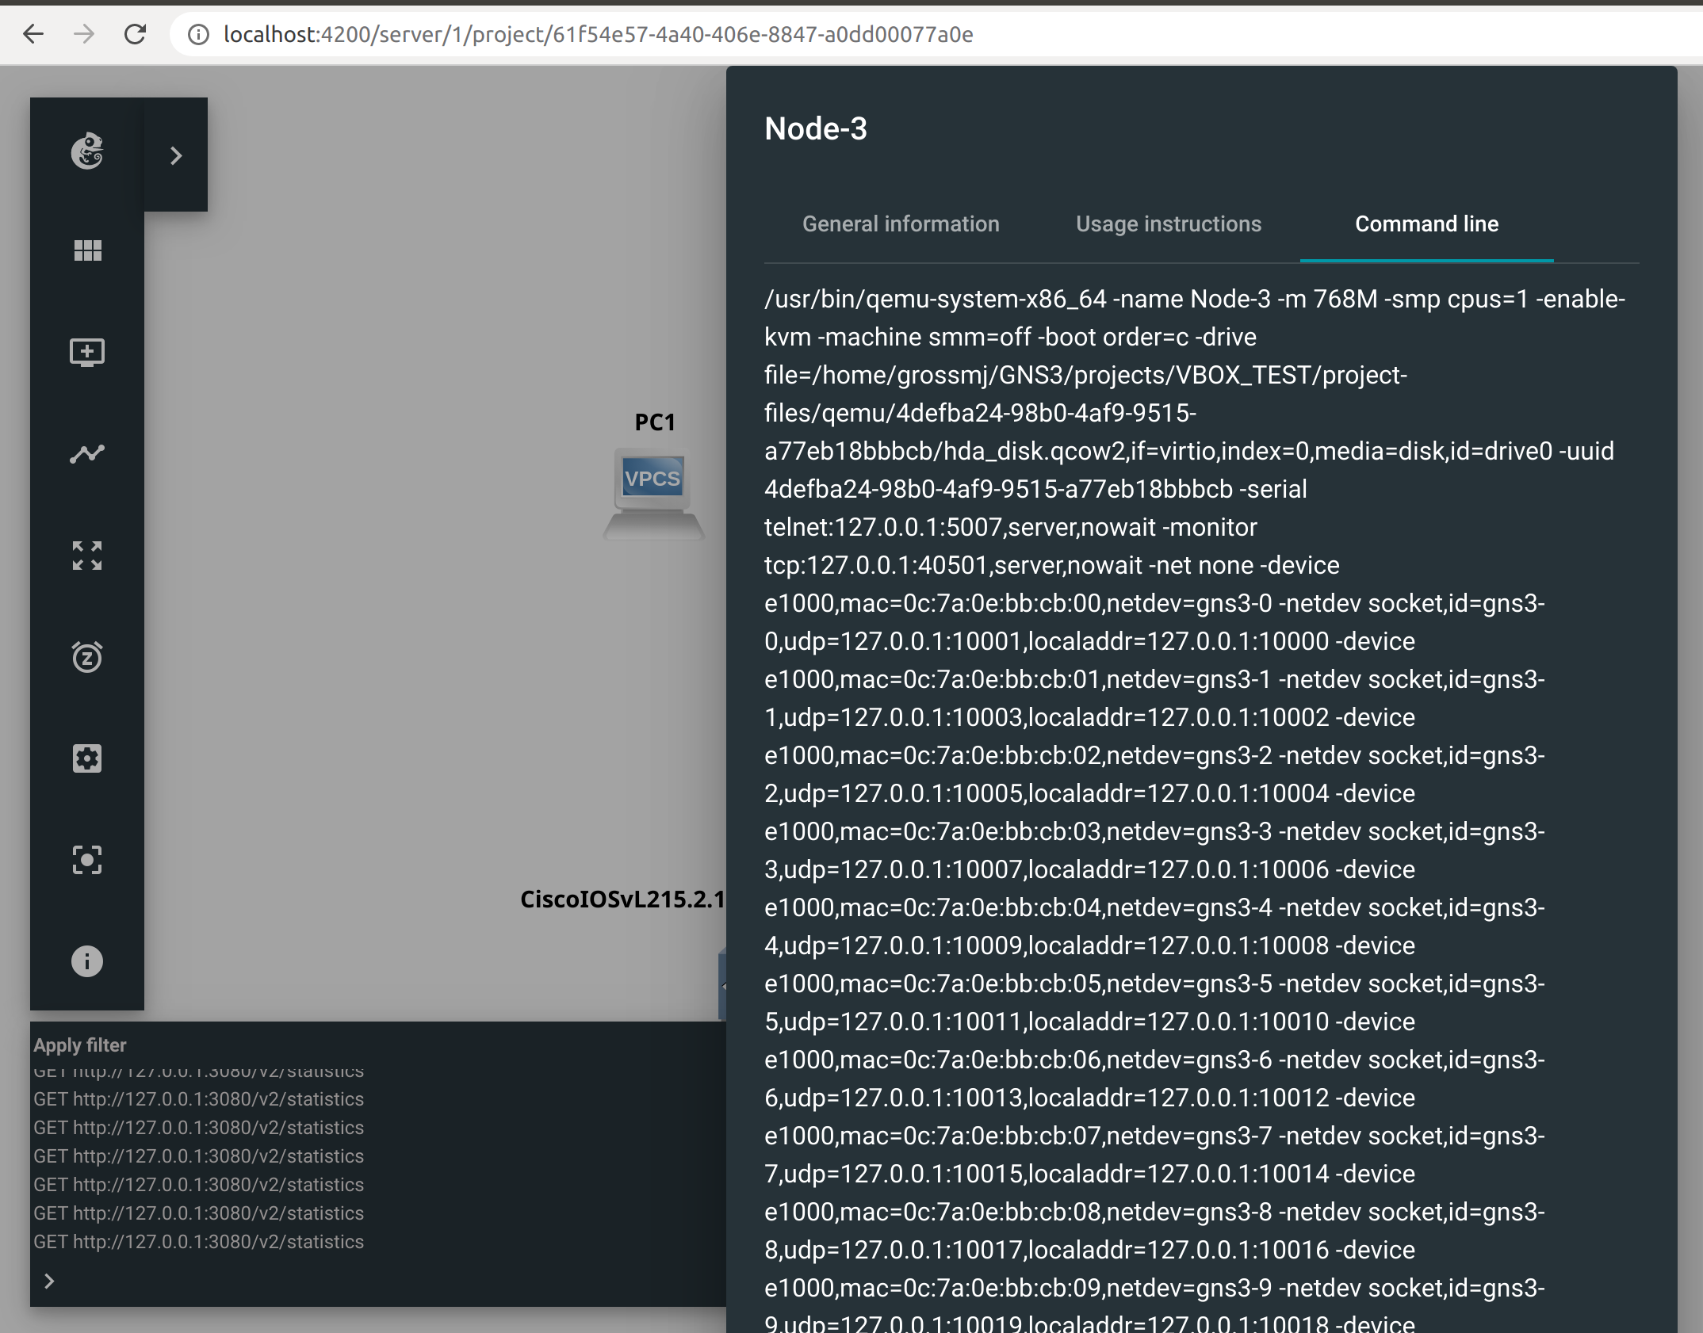Click the Apply filter label
Viewport: 1703px width, 1333px height.
tap(79, 1045)
